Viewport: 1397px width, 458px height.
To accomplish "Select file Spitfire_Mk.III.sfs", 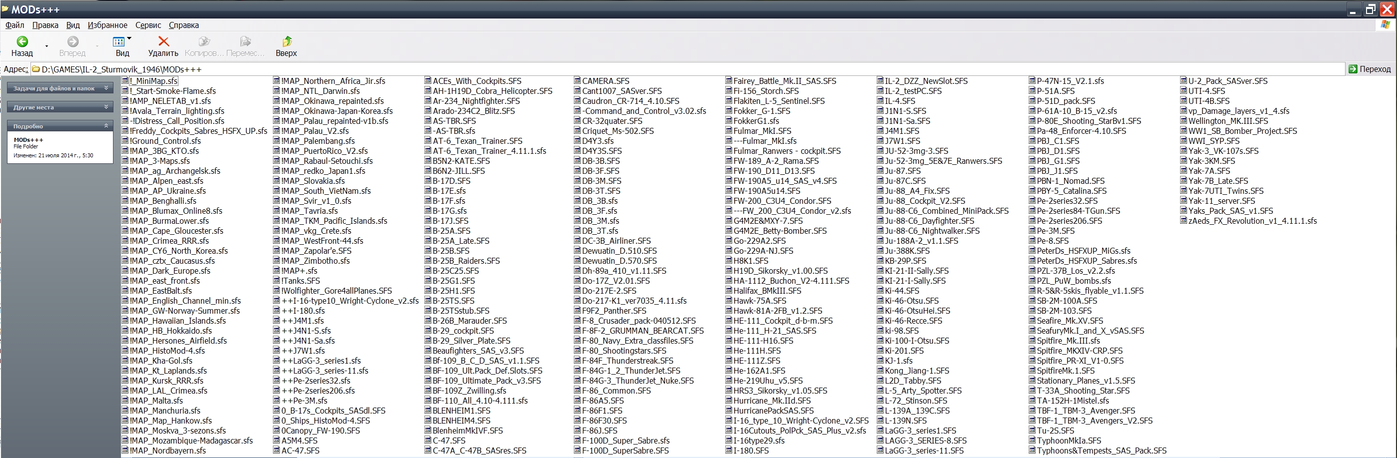I will pyautogui.click(x=1068, y=341).
